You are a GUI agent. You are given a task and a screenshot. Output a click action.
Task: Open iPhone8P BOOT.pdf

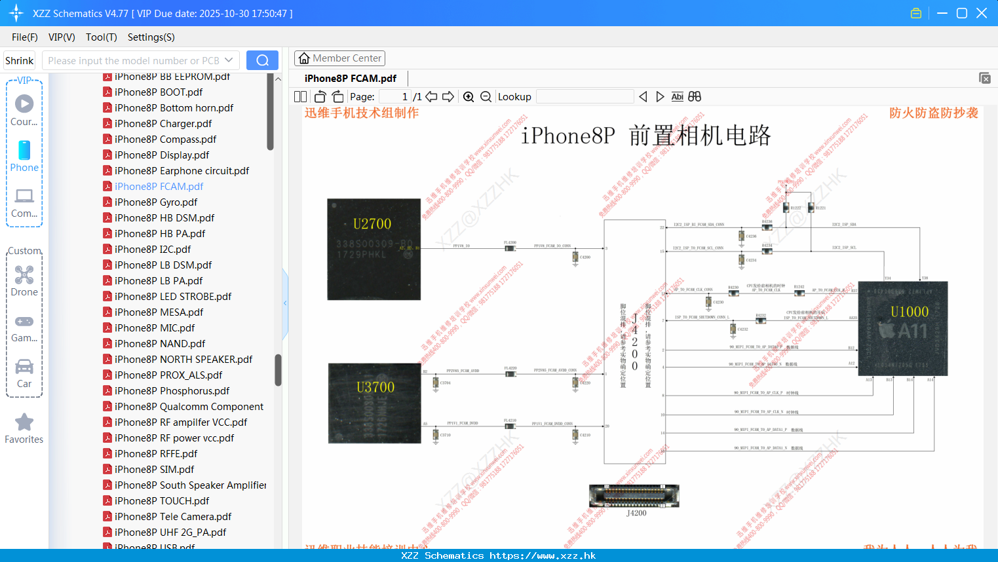(159, 92)
